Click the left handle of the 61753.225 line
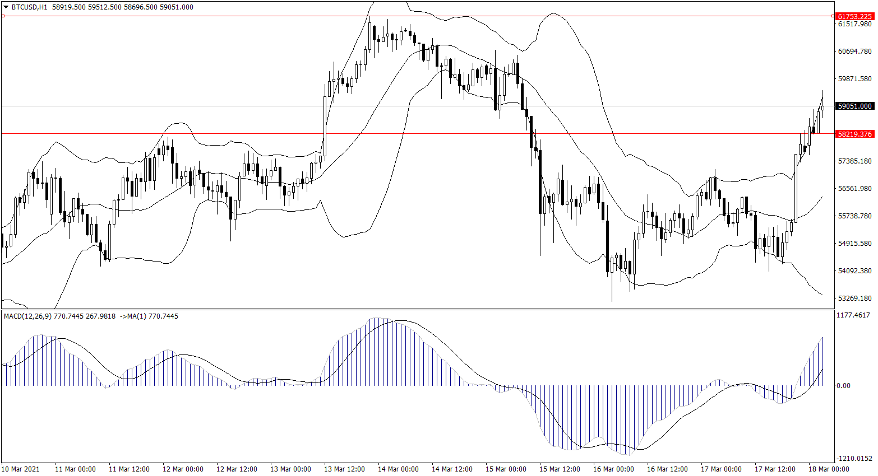The height and width of the screenshot is (476, 878). 3,16
